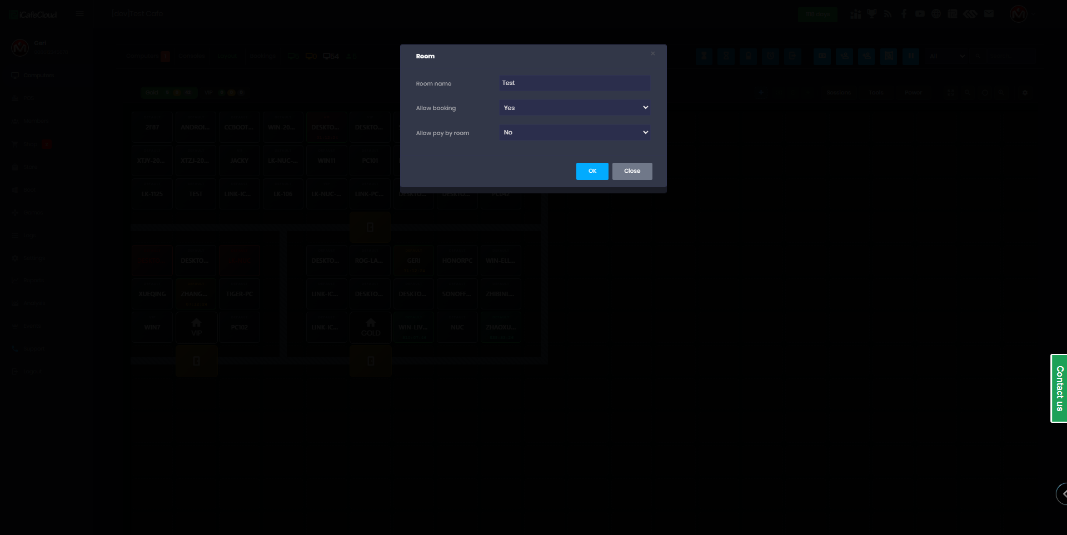This screenshot has height=535, width=1067.
Task: Open the user avatar menu in header
Action: [1019, 14]
